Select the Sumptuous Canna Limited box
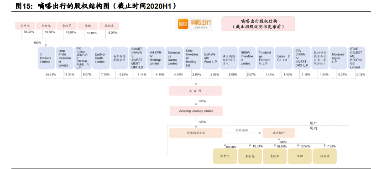The height and width of the screenshot is (169, 376). (x=174, y=58)
